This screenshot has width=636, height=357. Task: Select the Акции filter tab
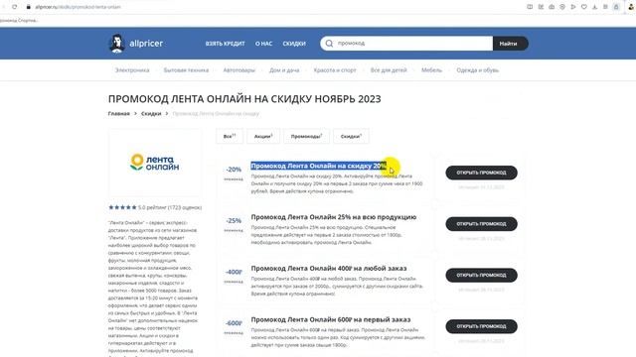coord(263,136)
